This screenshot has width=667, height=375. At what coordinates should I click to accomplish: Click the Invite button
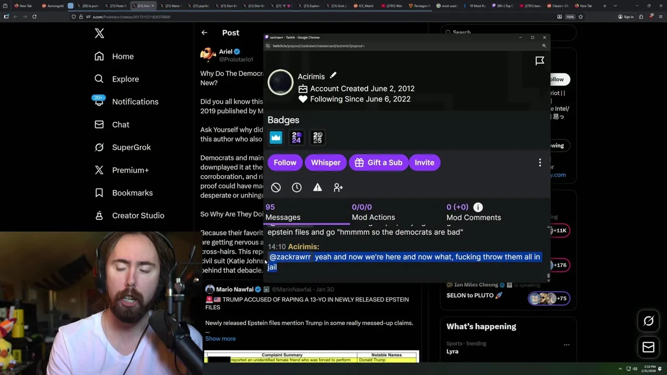pyautogui.click(x=424, y=162)
